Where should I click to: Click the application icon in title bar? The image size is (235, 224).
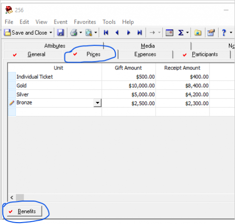(x=9, y=10)
